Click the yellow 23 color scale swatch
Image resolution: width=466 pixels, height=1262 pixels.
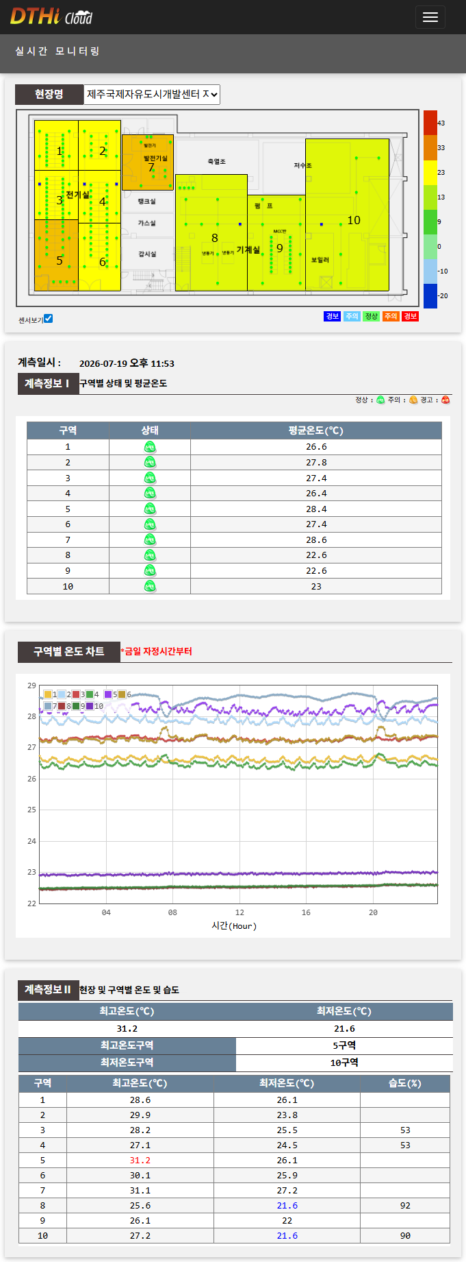tap(430, 172)
